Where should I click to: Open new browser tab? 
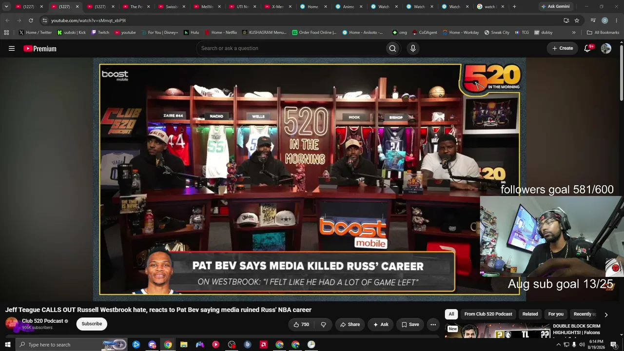(x=514, y=7)
